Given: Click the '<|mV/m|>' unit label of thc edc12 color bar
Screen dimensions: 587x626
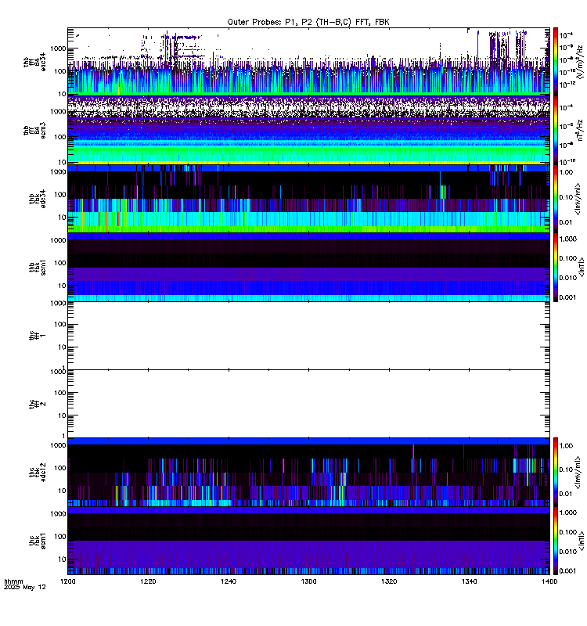Looking at the screenshot, I should 578,473.
